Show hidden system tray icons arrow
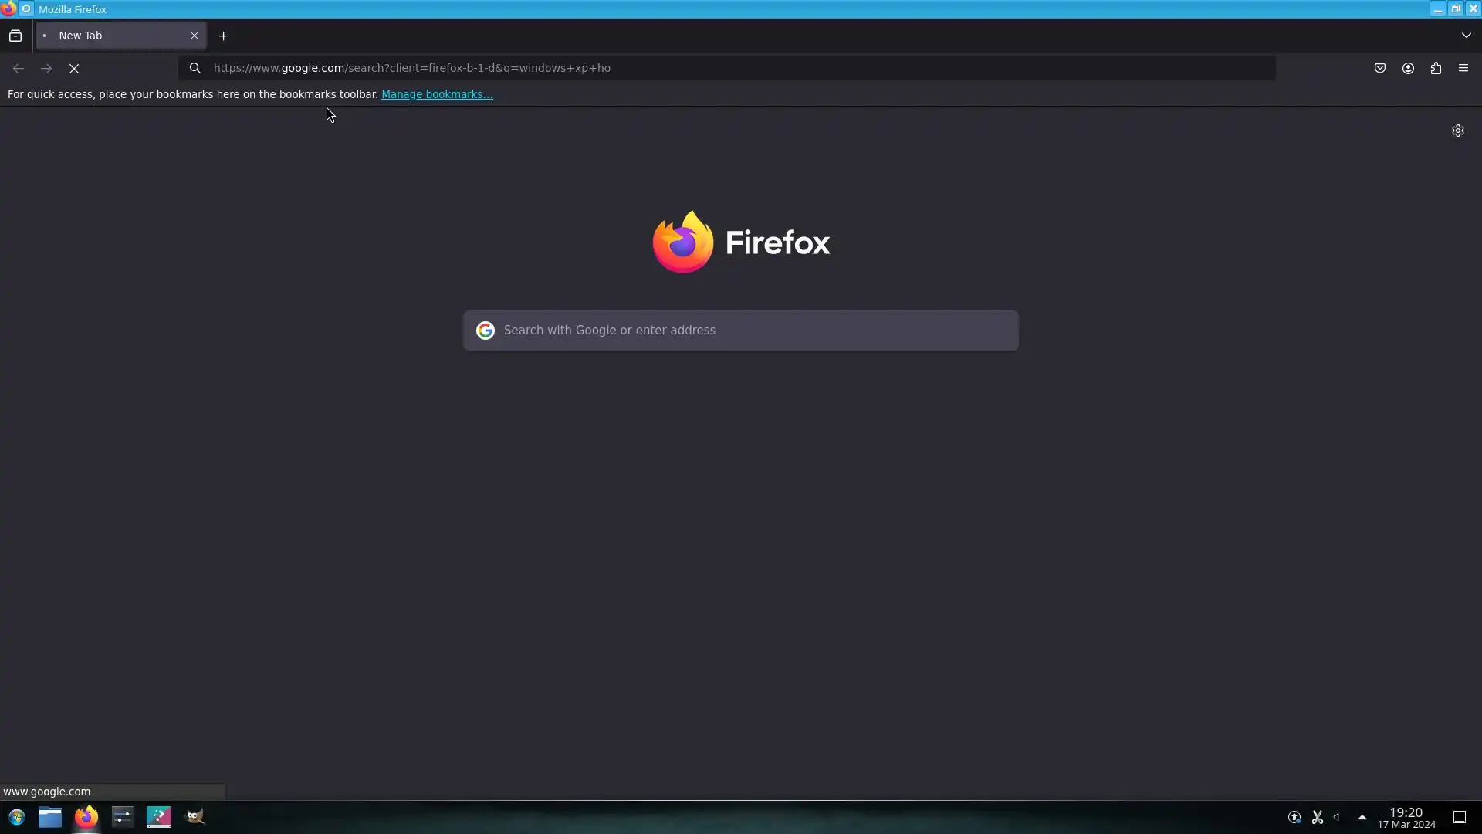Image resolution: width=1482 pixels, height=834 pixels. [1362, 817]
